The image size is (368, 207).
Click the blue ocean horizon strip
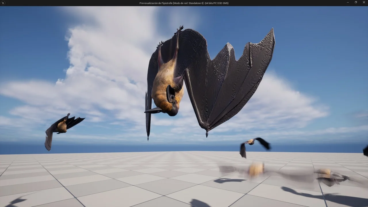[x=115, y=148]
